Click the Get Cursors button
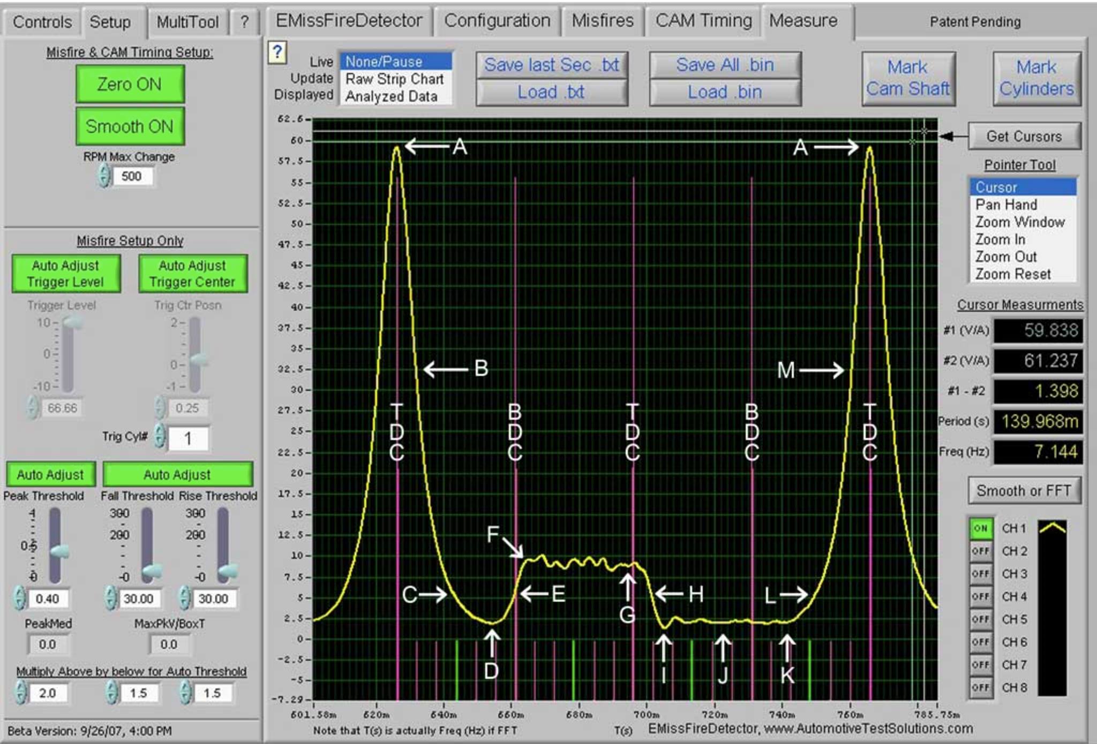 tap(1024, 136)
